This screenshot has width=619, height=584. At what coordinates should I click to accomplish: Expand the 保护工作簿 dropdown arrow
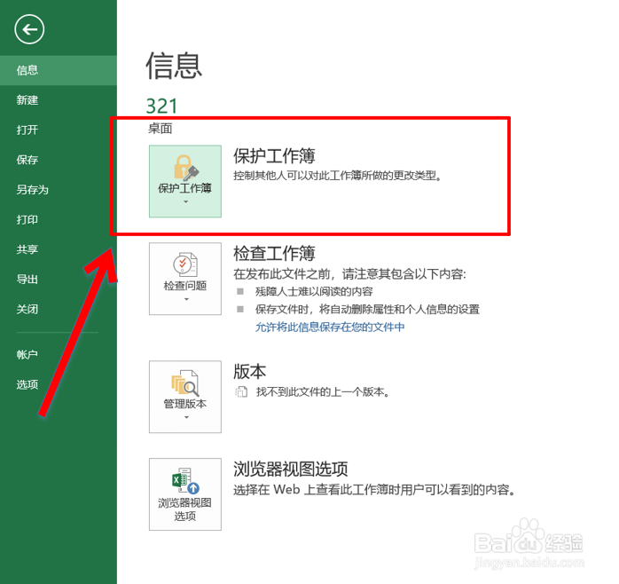[185, 201]
